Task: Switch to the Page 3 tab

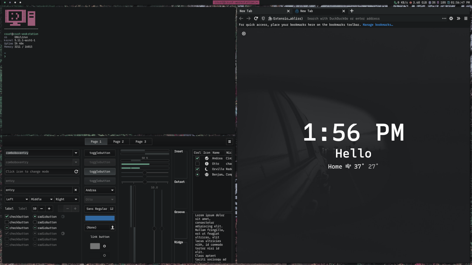Action: 140,142
